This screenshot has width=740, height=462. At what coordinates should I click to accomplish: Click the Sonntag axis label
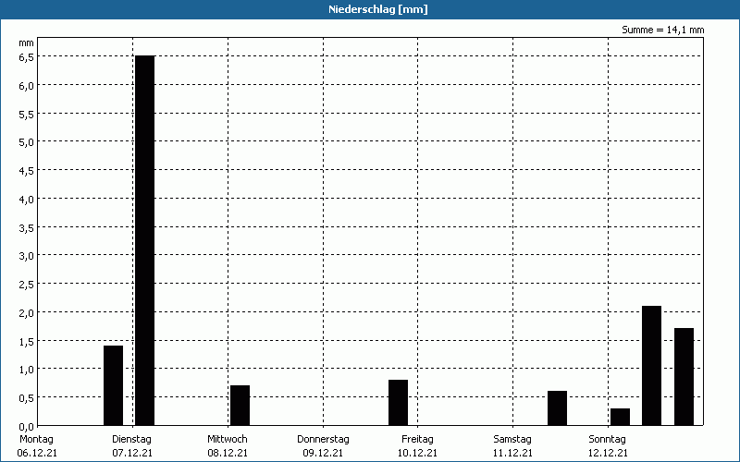(607, 440)
